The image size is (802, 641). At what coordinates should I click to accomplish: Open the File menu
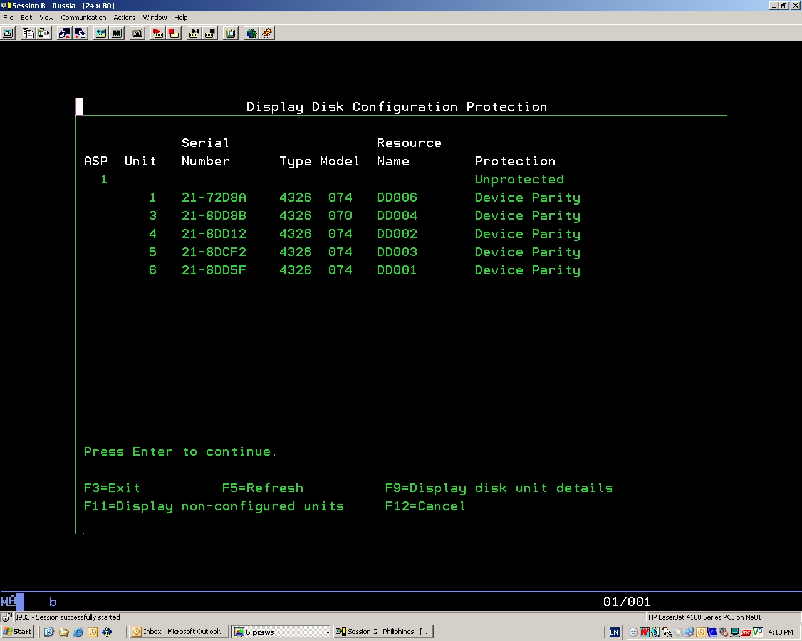[x=8, y=18]
